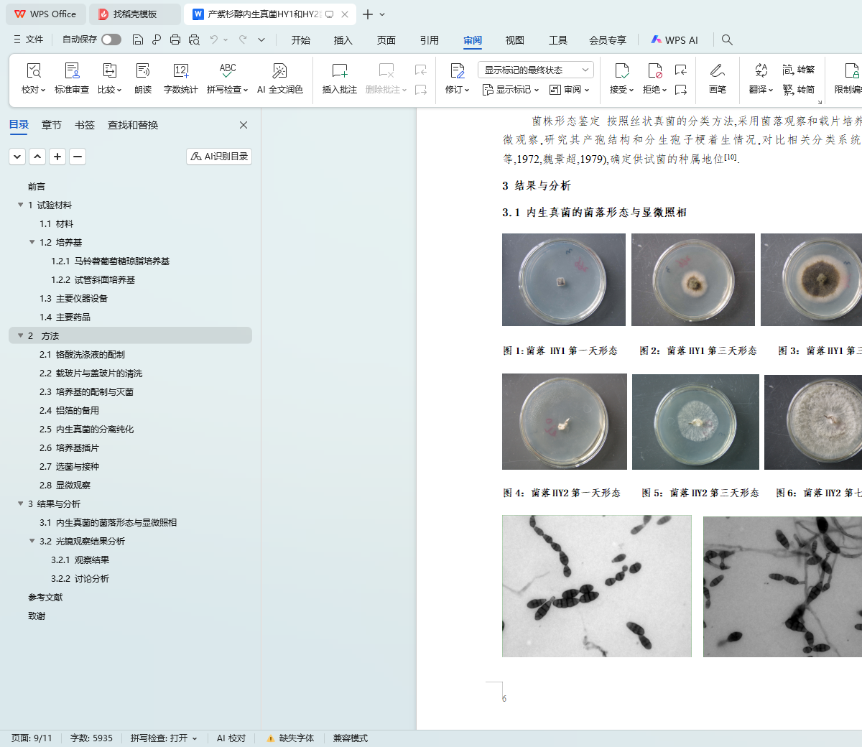862x747 pixels.
Task: Click the 页面: 9/11 status entry
Action: click(32, 738)
